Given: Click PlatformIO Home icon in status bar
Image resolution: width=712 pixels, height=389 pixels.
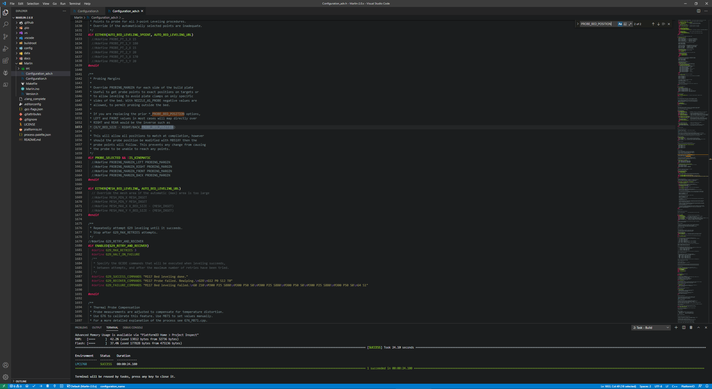Looking at the screenshot, I should 27,386.
